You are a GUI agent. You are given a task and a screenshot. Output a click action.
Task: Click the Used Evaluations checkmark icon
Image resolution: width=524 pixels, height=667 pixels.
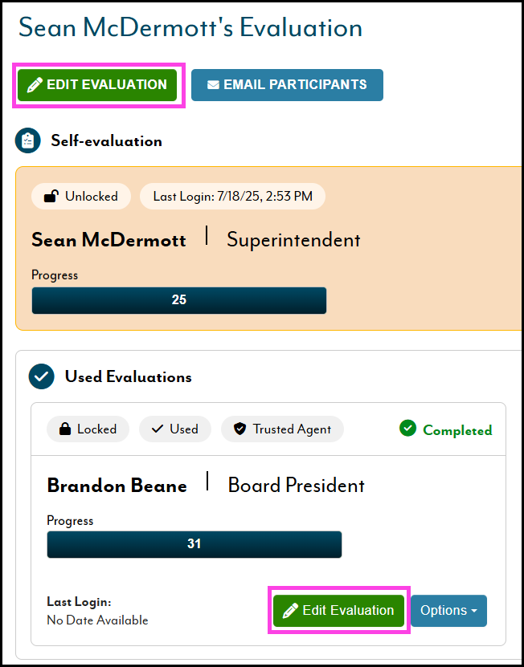pos(41,376)
